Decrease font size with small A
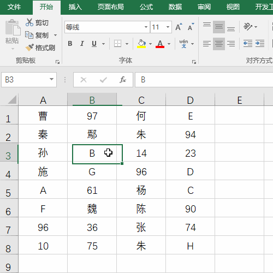 pyautogui.click(x=191, y=27)
